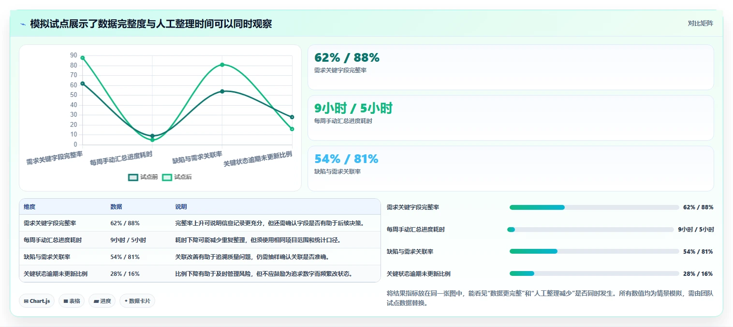Select the 试点后 peak point at 81

click(x=222, y=65)
